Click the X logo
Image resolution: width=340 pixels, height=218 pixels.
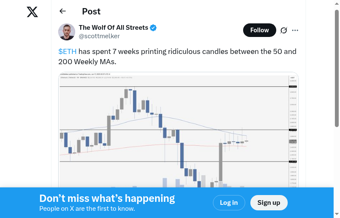point(32,12)
